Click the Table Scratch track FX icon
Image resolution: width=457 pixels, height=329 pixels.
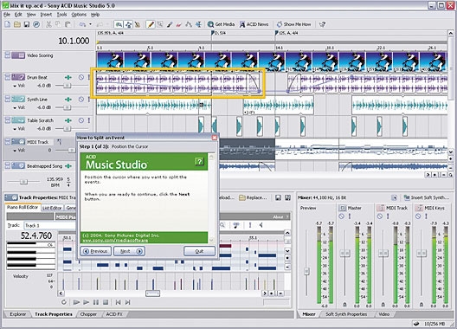[68, 120]
